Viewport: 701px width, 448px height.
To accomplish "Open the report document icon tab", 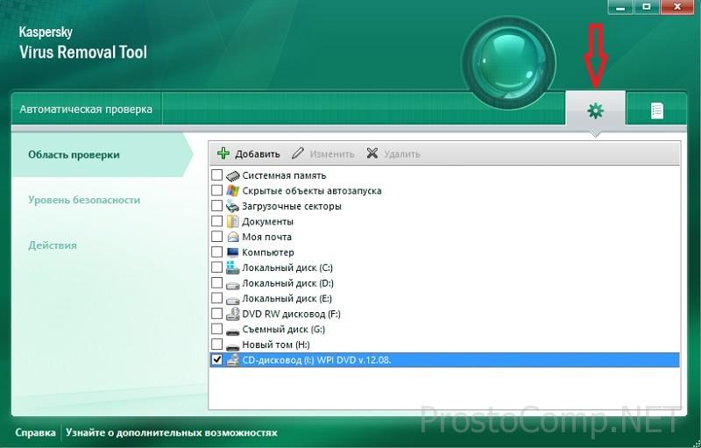I will click(656, 110).
